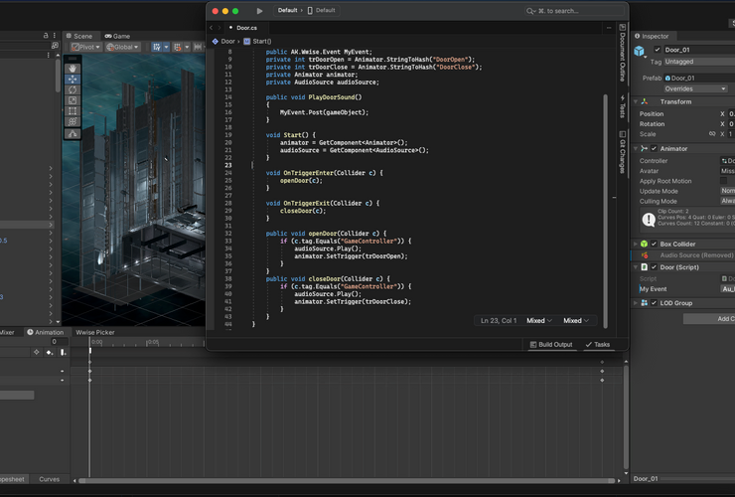Open hierarchy panel three-dot menu
Image resolution: width=735 pixels, height=497 pixels.
click(55, 35)
